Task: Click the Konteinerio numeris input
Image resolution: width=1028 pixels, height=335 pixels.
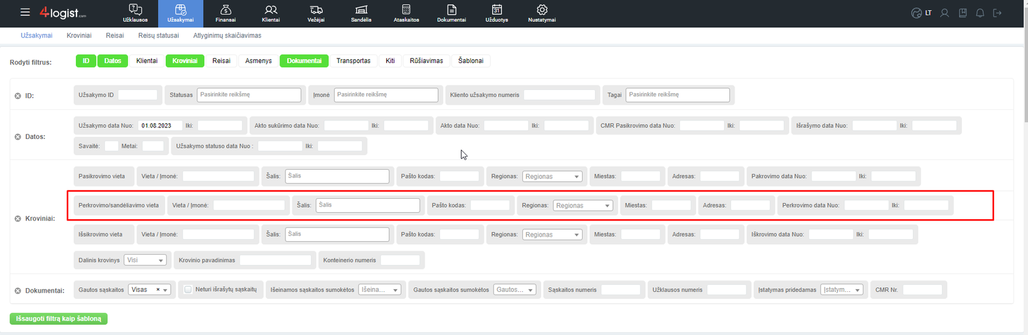Action: tap(400, 260)
